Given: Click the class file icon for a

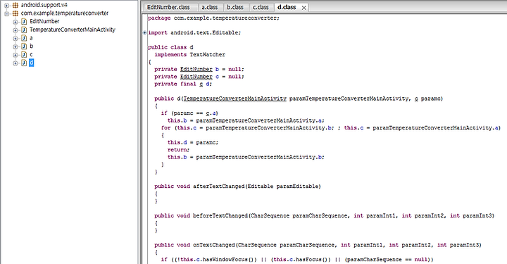Looking at the screenshot, I should [x=24, y=38].
